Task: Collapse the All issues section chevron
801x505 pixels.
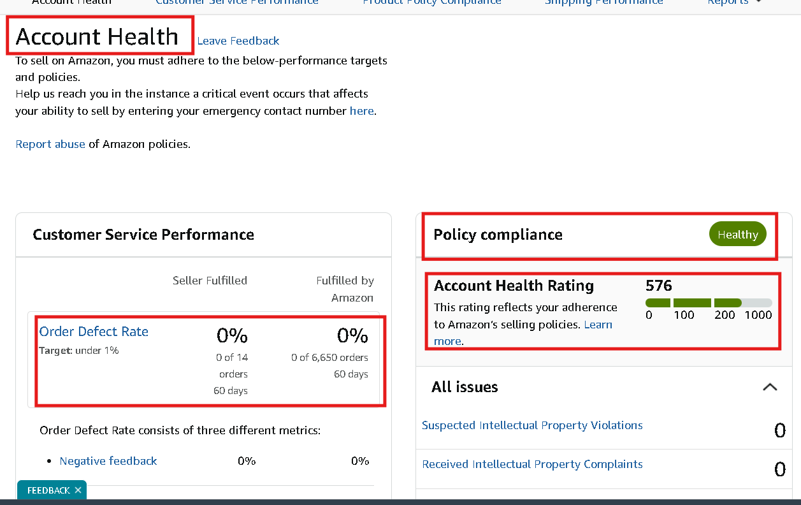Action: 770,387
